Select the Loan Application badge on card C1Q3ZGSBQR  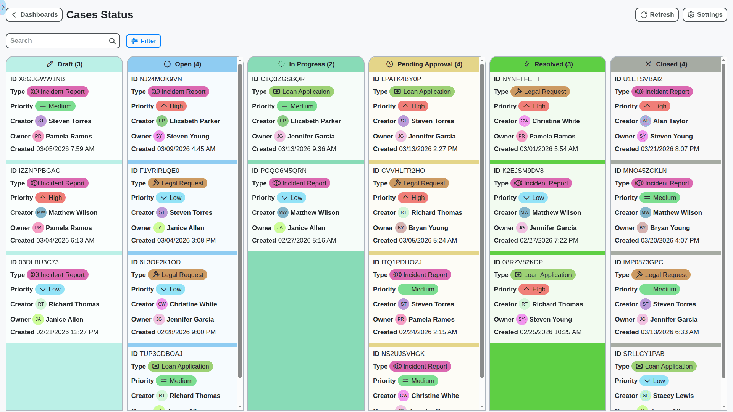(x=302, y=92)
